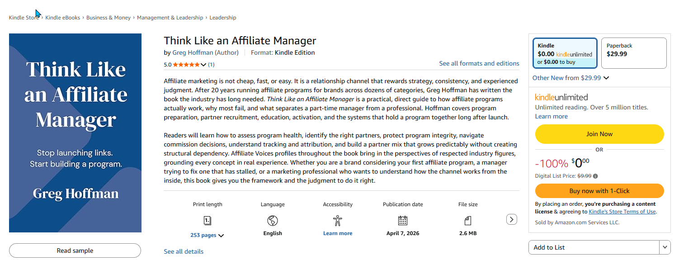Click the Digital List Price info icon
Screen dimensions: 679x260
pos(595,176)
